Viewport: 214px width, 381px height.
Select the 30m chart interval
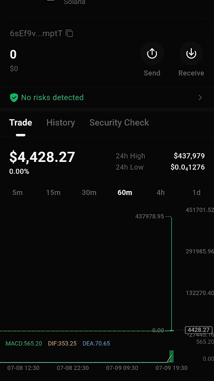pos(89,193)
